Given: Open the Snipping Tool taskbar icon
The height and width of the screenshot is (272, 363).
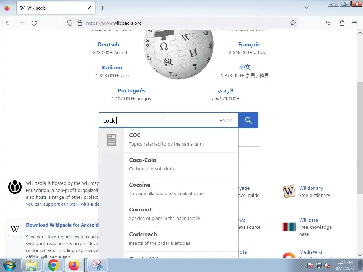Looking at the screenshot, I should coord(98,265).
